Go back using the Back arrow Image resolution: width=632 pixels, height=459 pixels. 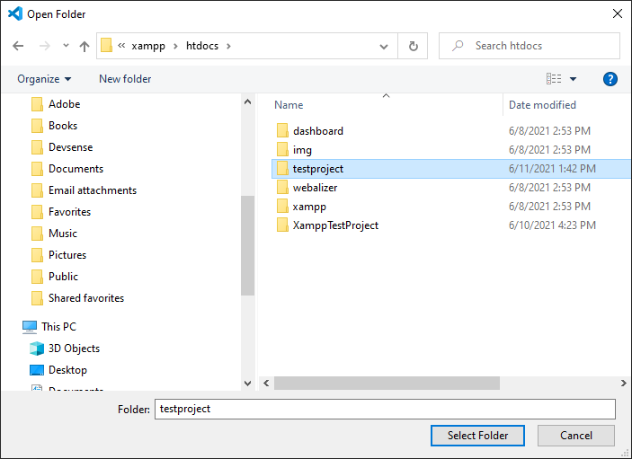pyautogui.click(x=18, y=46)
